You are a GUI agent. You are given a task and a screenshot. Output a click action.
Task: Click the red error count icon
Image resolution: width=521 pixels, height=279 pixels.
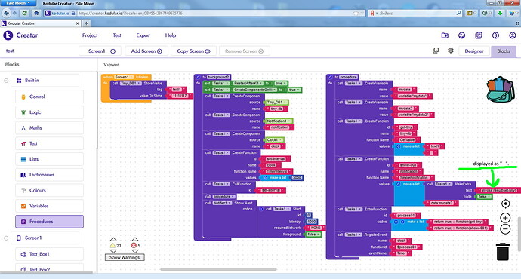pyautogui.click(x=134, y=246)
